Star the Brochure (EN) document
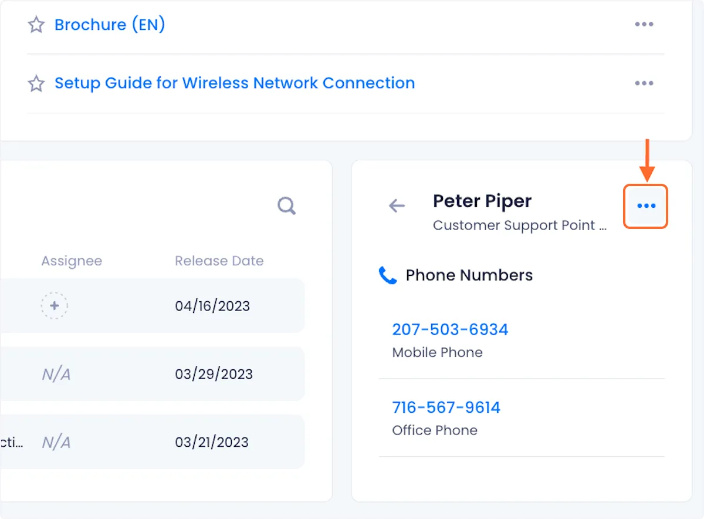 point(36,25)
